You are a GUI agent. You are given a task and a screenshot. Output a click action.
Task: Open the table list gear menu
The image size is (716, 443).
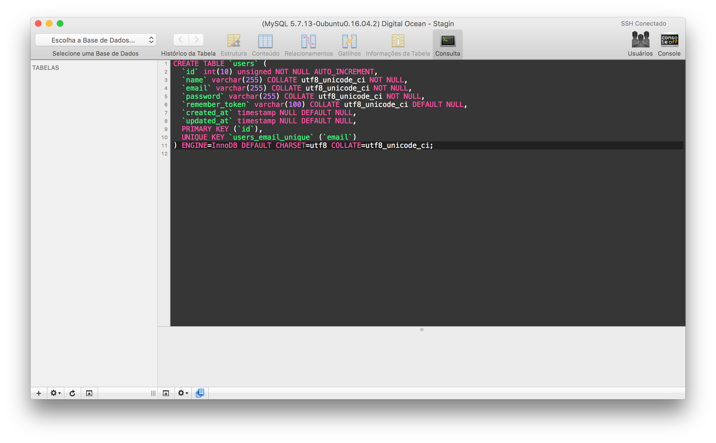point(55,393)
